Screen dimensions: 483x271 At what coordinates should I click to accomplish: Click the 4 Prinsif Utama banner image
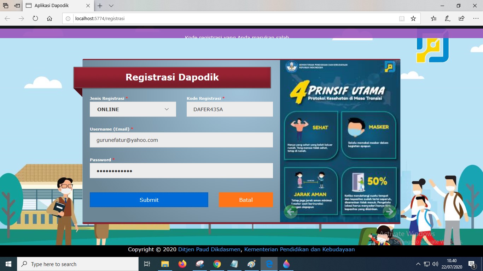click(x=340, y=141)
